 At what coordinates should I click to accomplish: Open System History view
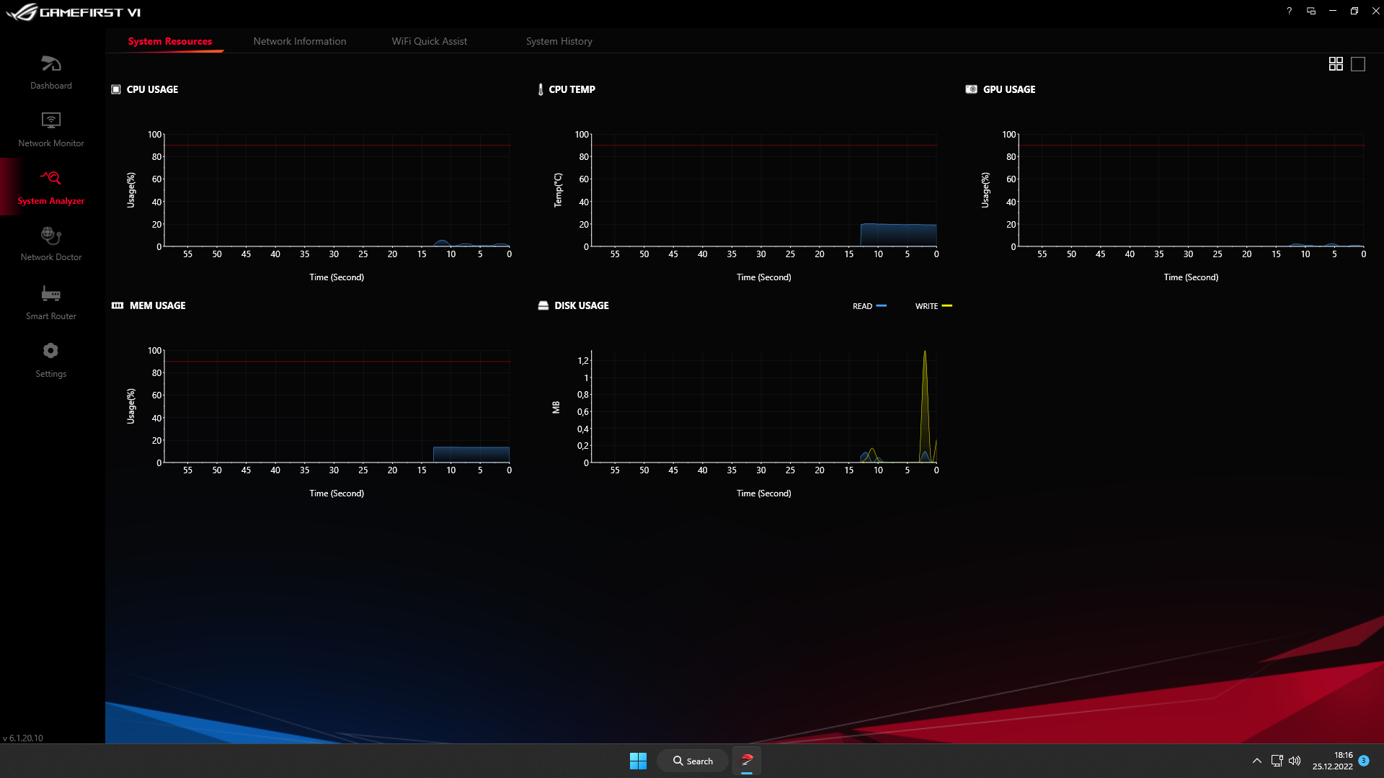[560, 41]
